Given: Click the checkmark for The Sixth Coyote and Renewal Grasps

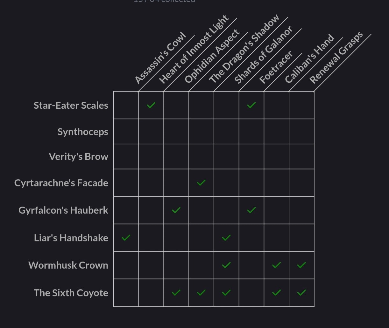Looking at the screenshot, I should (301, 292).
